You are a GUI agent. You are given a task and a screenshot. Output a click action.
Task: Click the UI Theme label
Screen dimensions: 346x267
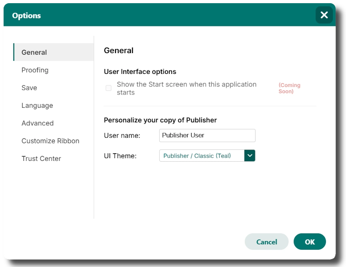[x=120, y=156]
